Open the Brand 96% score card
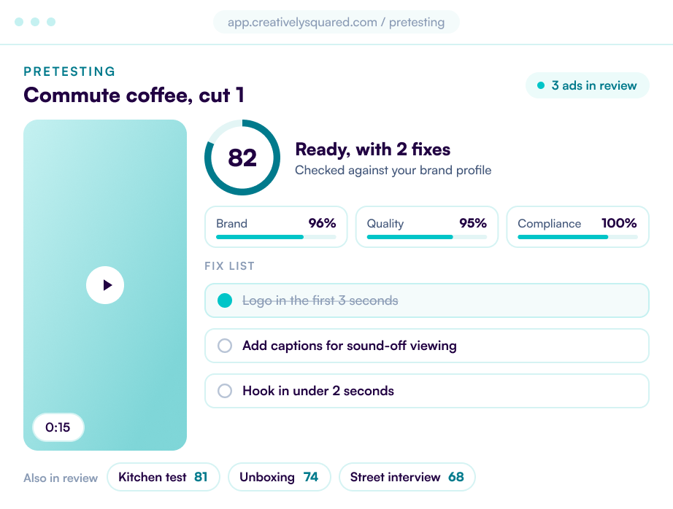This screenshot has width=673, height=509. coord(276,227)
